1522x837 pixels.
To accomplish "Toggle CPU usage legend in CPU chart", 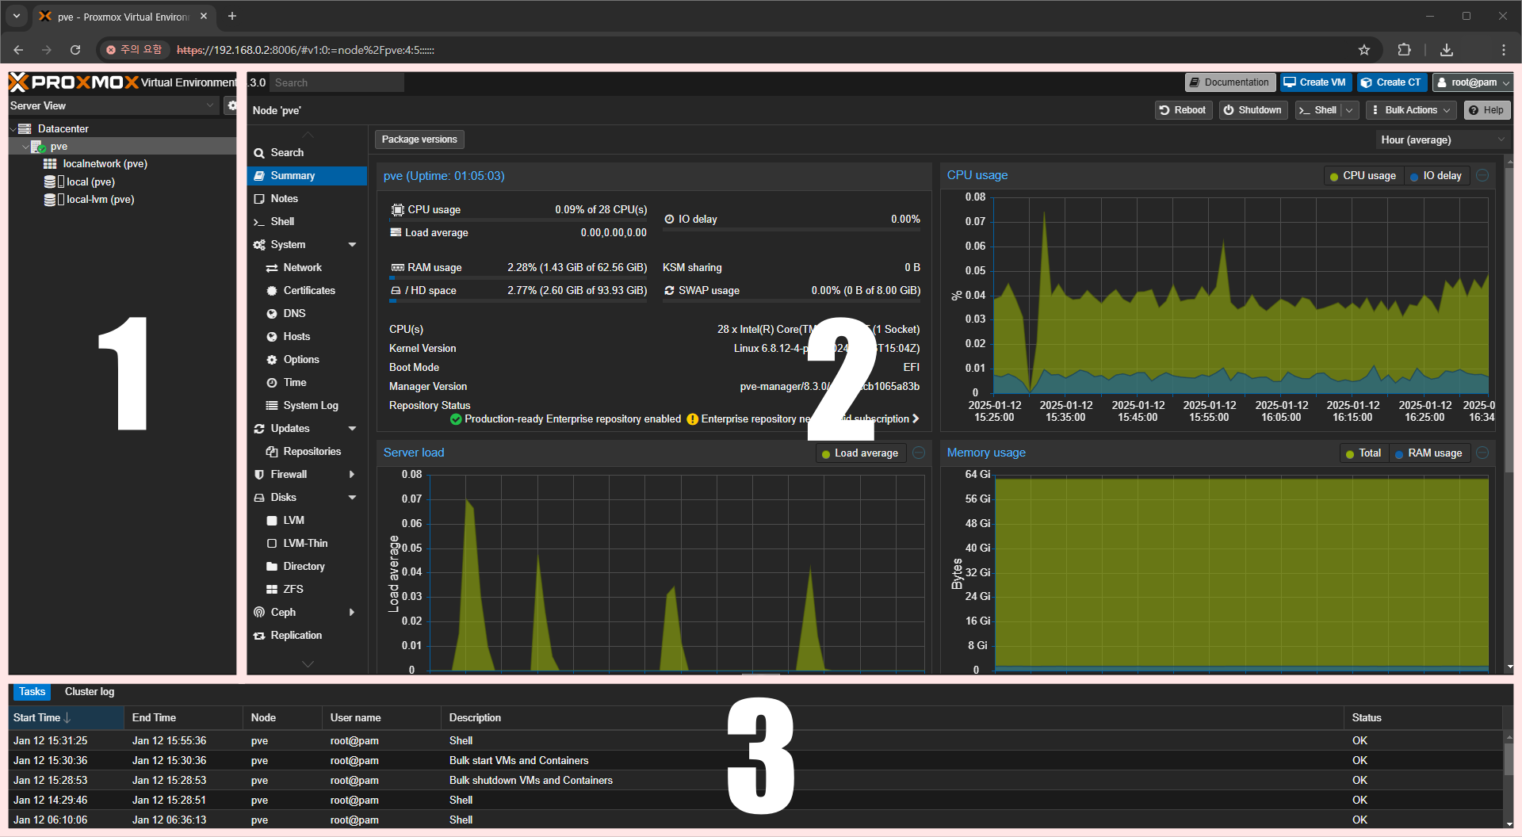I will (x=1363, y=176).
